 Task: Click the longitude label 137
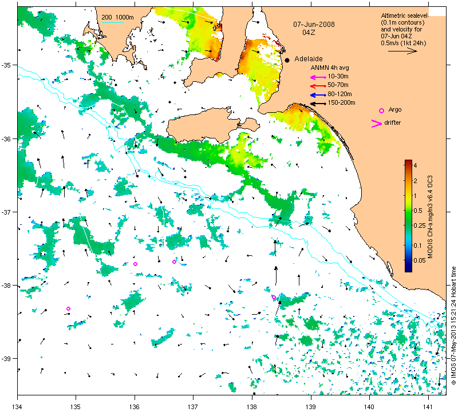pyautogui.click(x=193, y=406)
